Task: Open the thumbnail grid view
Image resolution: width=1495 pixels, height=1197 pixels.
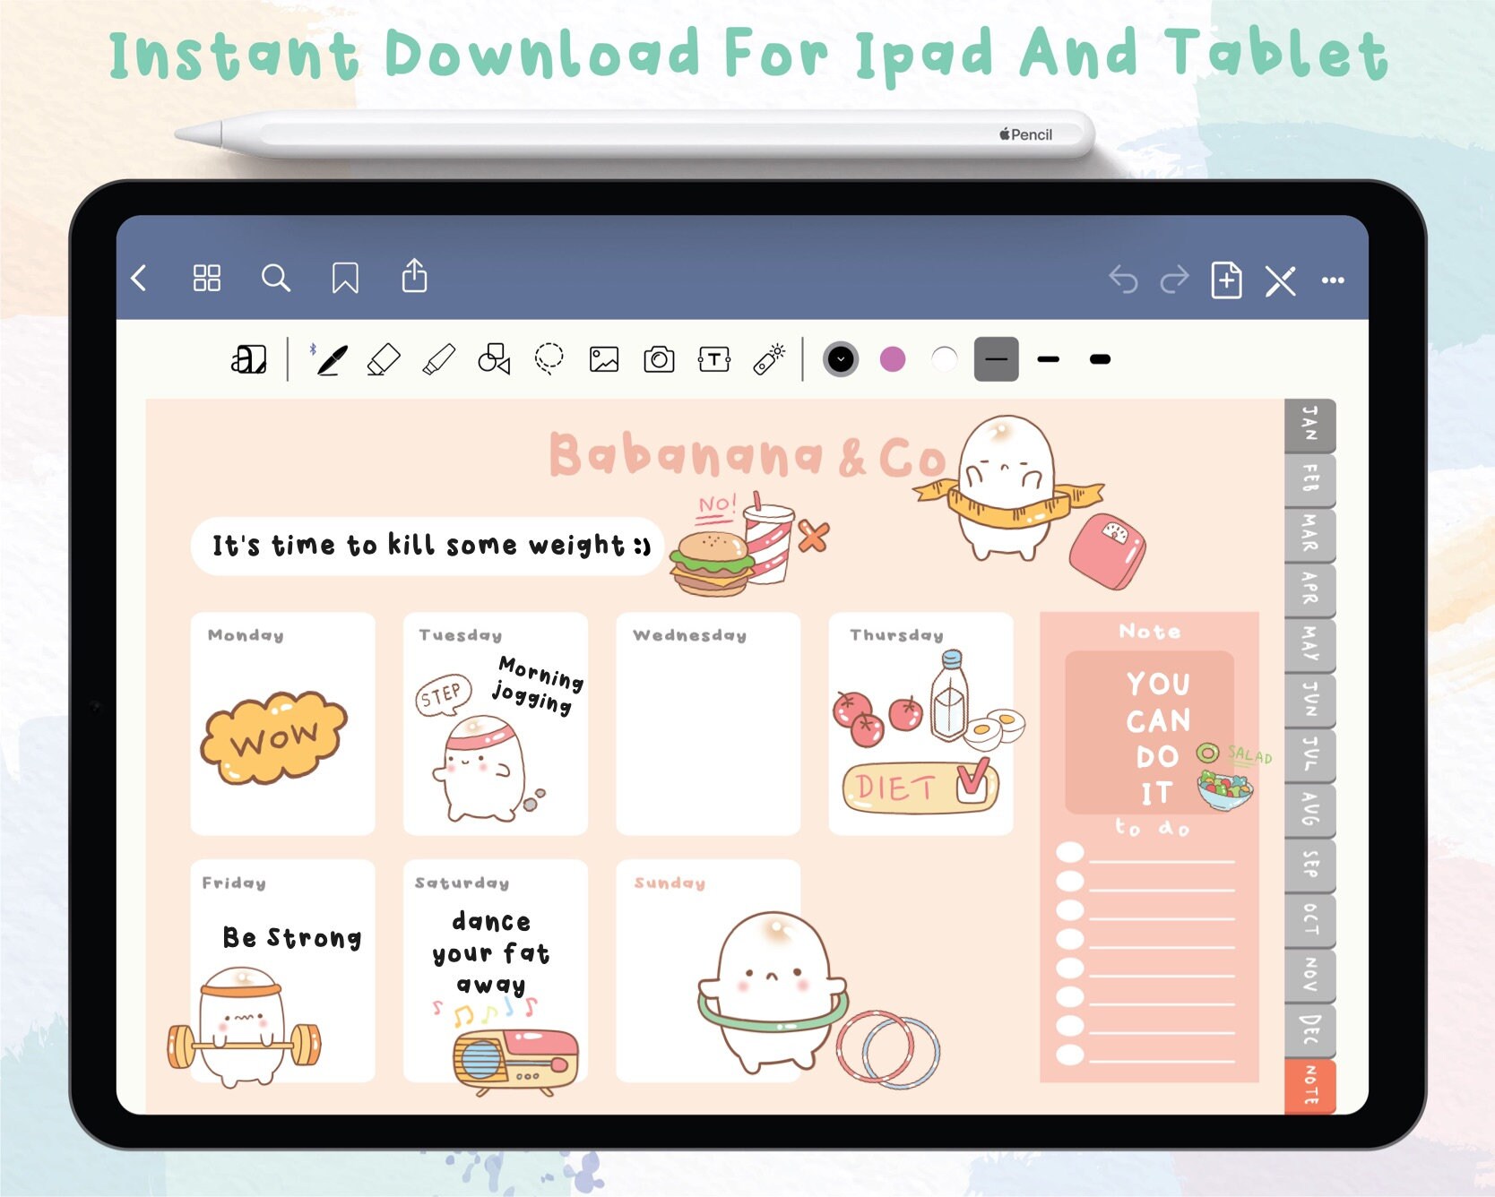Action: (207, 279)
